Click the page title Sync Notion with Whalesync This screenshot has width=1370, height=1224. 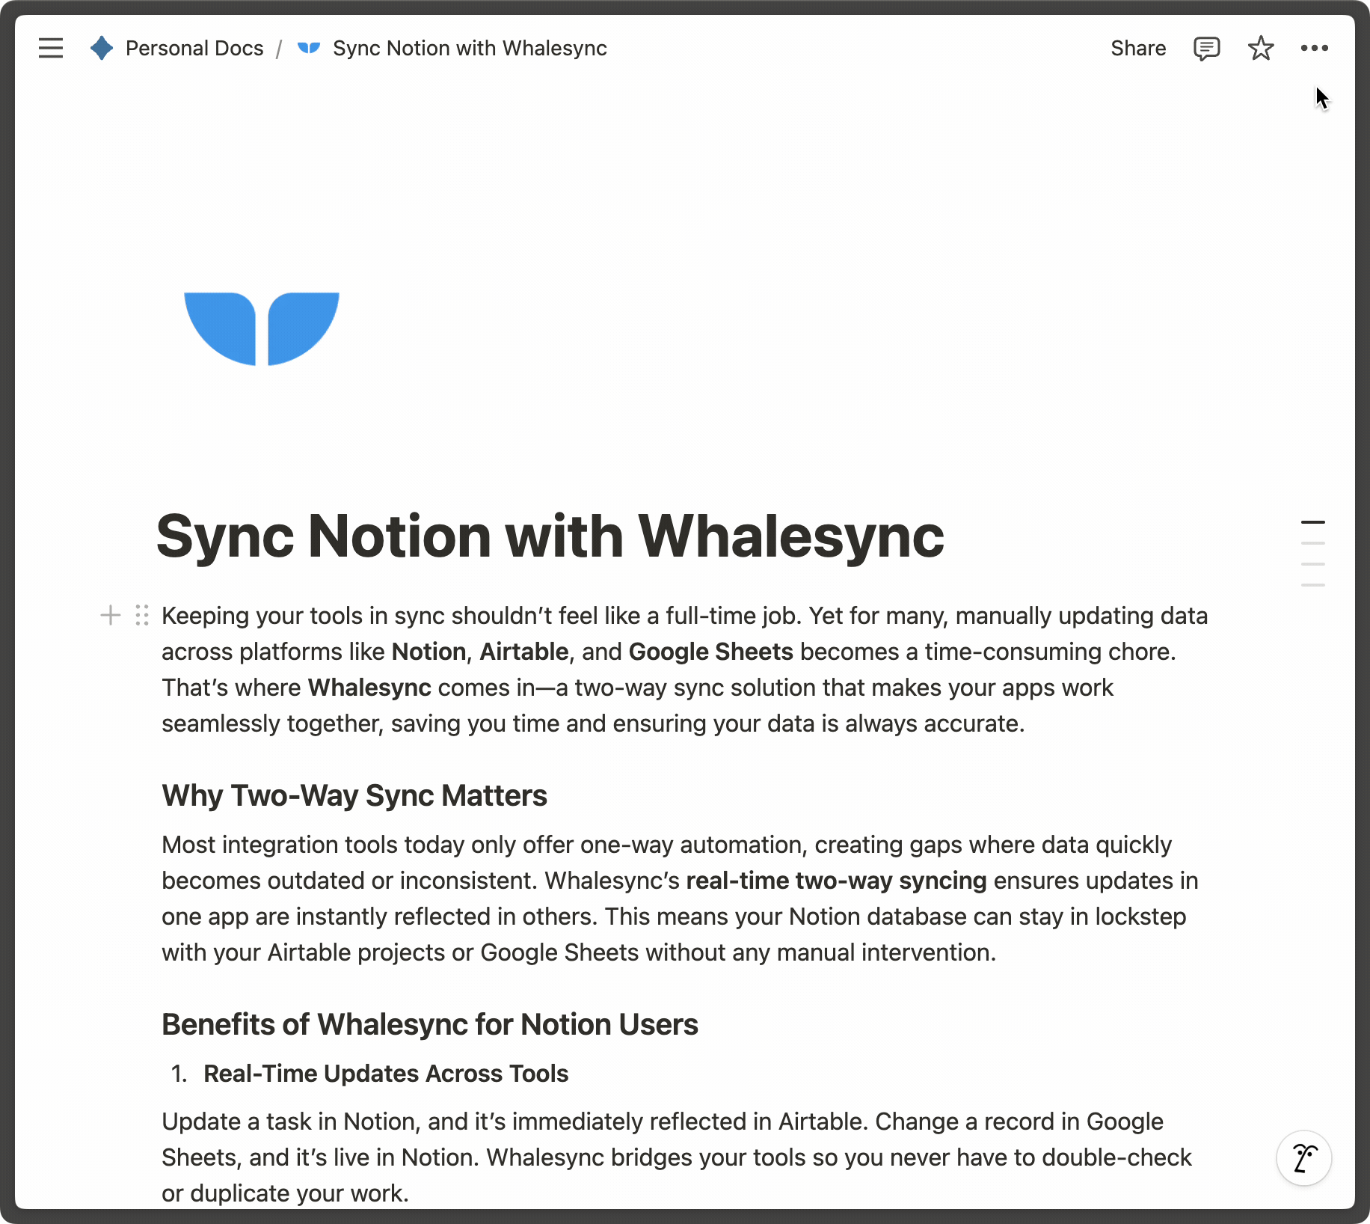[550, 536]
